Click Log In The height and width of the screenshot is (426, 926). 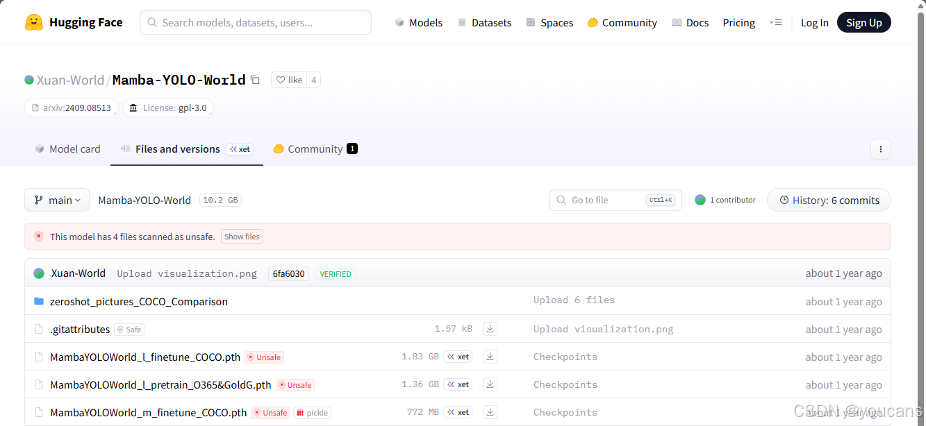(x=814, y=23)
